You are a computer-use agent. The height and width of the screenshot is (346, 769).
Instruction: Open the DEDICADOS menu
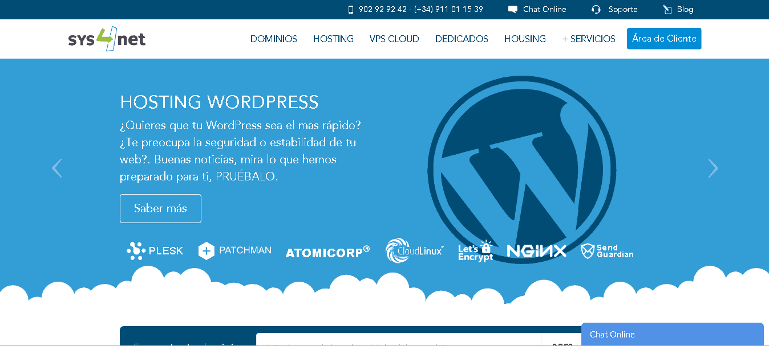tap(462, 39)
